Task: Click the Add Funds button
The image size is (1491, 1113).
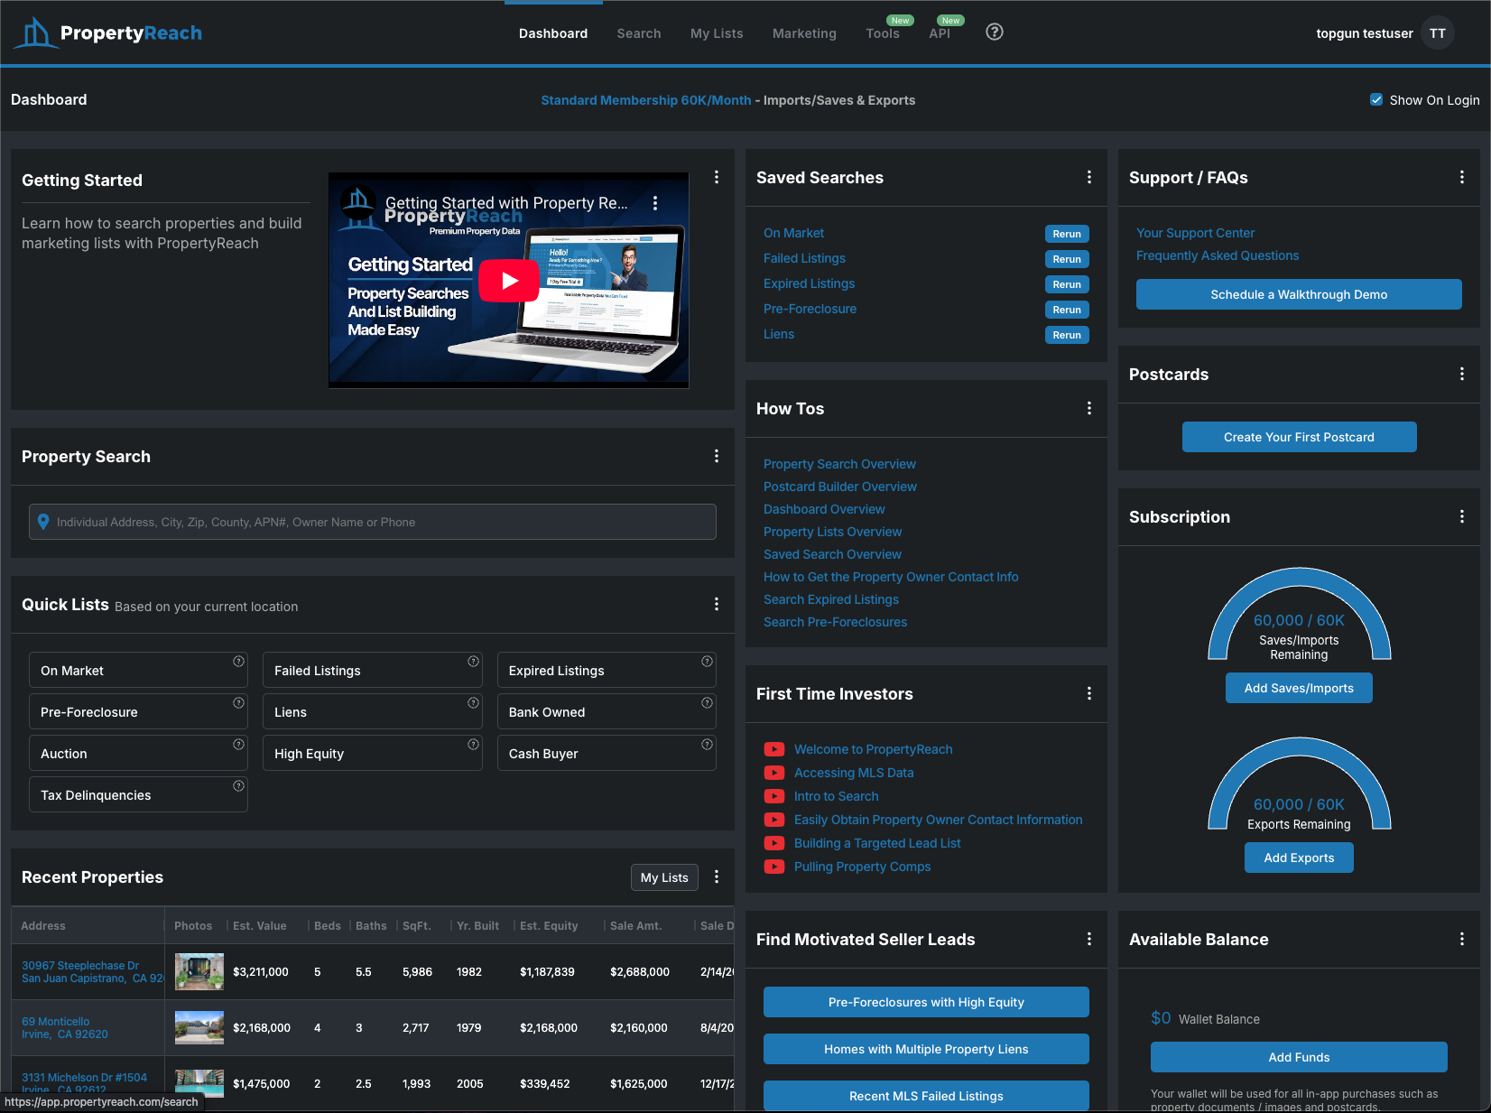Action: [x=1299, y=1057]
